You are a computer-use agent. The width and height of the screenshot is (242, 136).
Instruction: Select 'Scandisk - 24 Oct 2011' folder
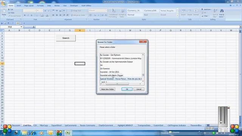[110, 72]
